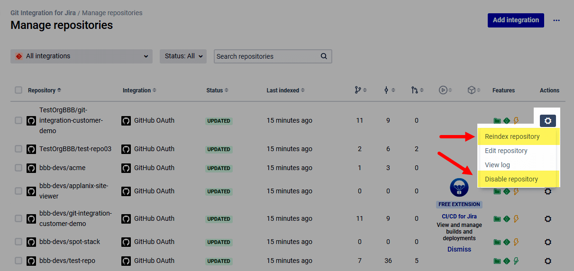Click the gear icon in bbb-devs/applanix-site-viewer row

point(548,191)
